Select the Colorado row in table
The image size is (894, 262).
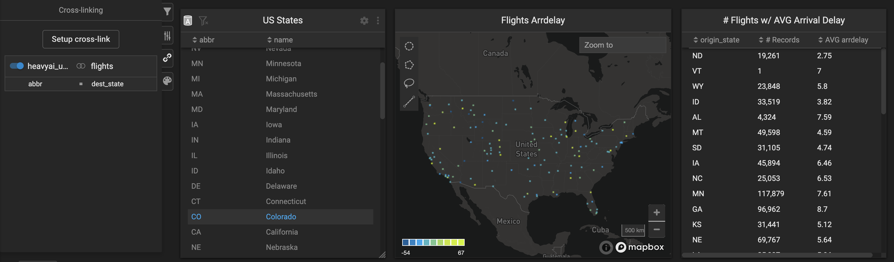(280, 217)
